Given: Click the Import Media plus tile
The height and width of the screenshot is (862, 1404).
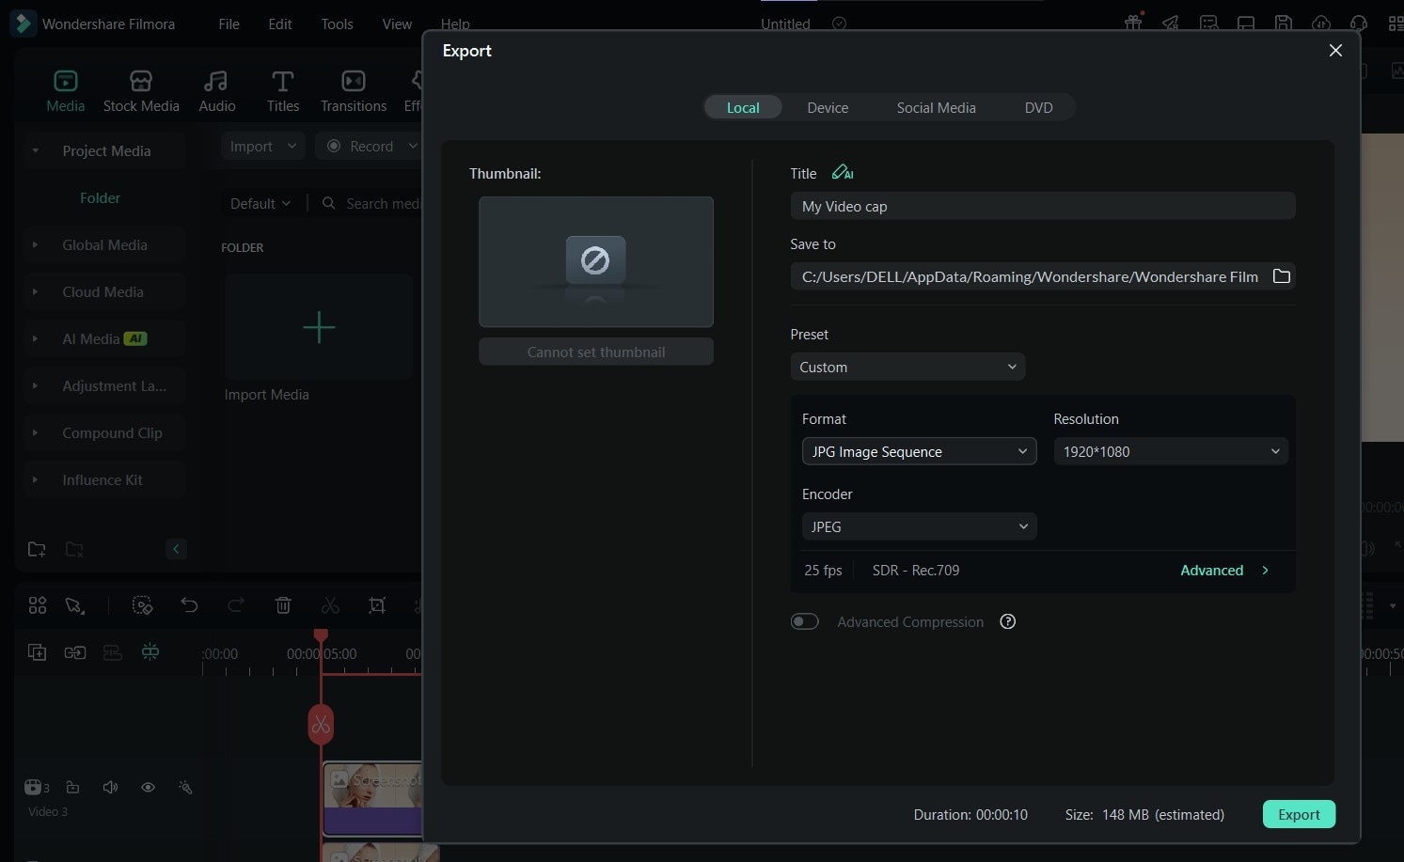Looking at the screenshot, I should point(319,327).
